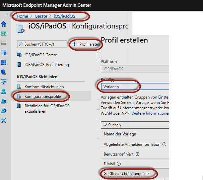Open Troubleshooting wrench icon in sidebar
The image size is (203, 180).
pos(4,121)
